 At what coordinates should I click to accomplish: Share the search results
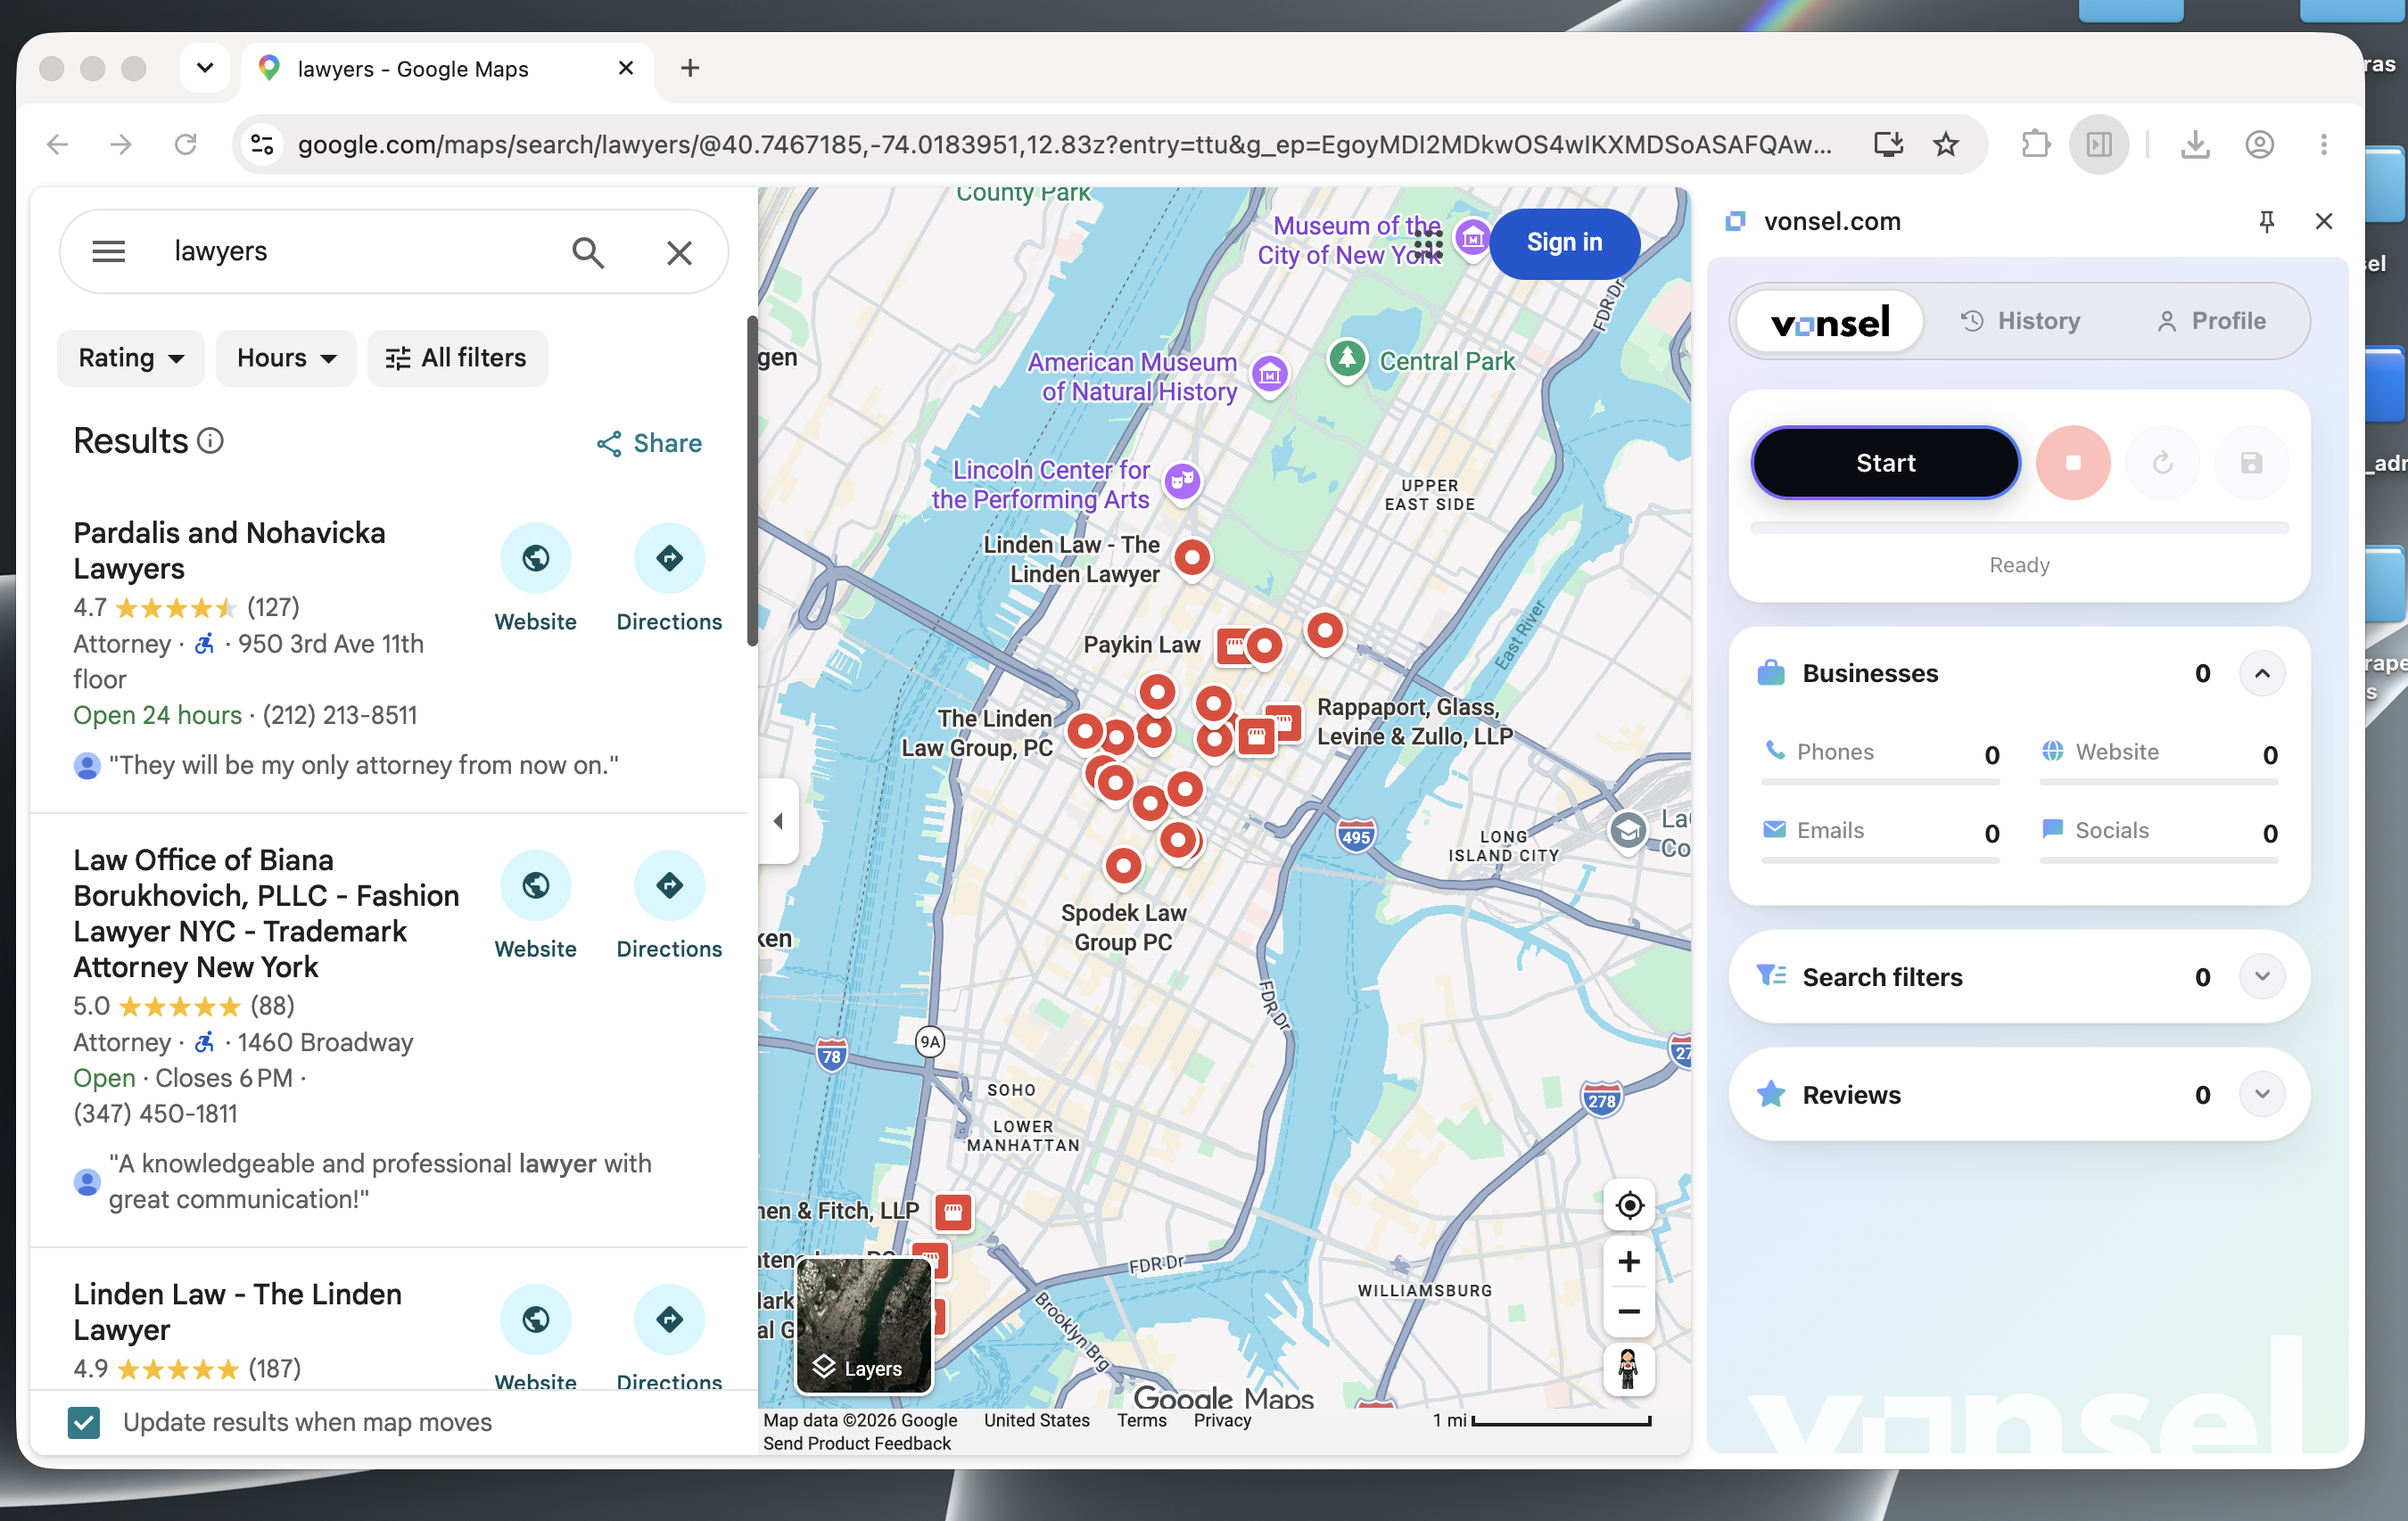(x=649, y=443)
